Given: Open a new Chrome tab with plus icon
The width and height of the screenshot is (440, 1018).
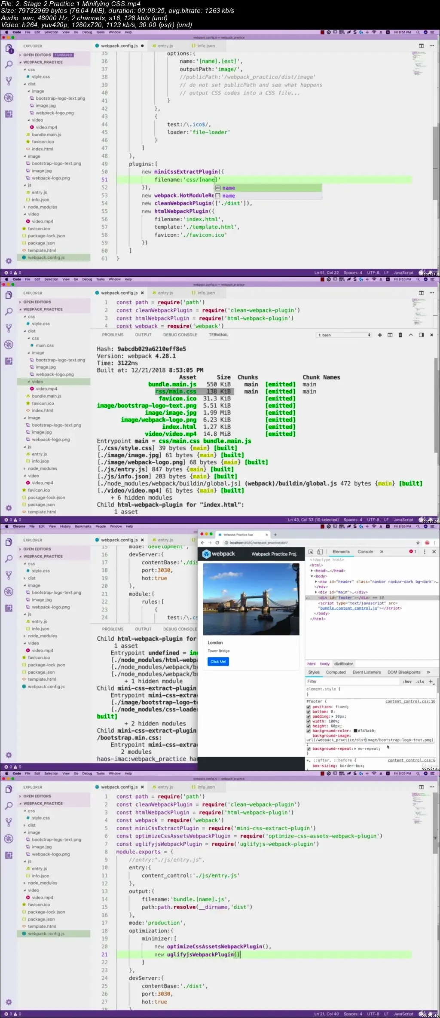Looking at the screenshot, I should pyautogui.click(x=275, y=535).
